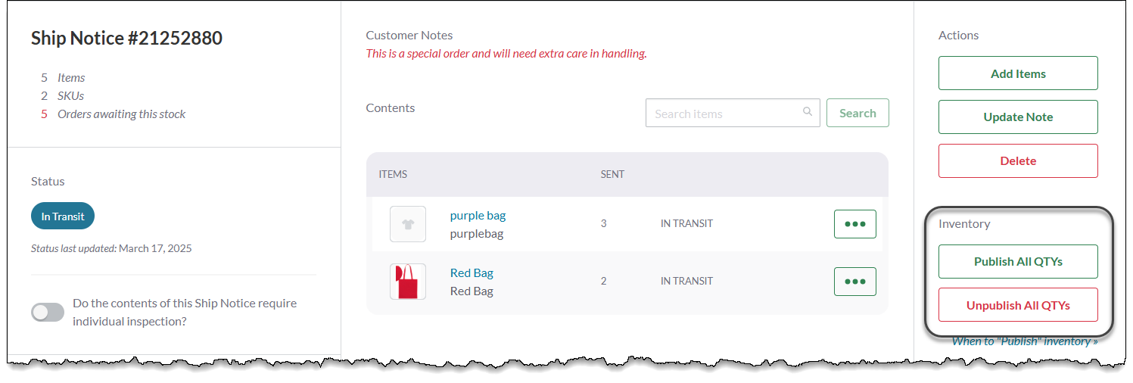Click the IN TRANSIT status in Red Bag row
The width and height of the screenshot is (1133, 383).
(686, 282)
